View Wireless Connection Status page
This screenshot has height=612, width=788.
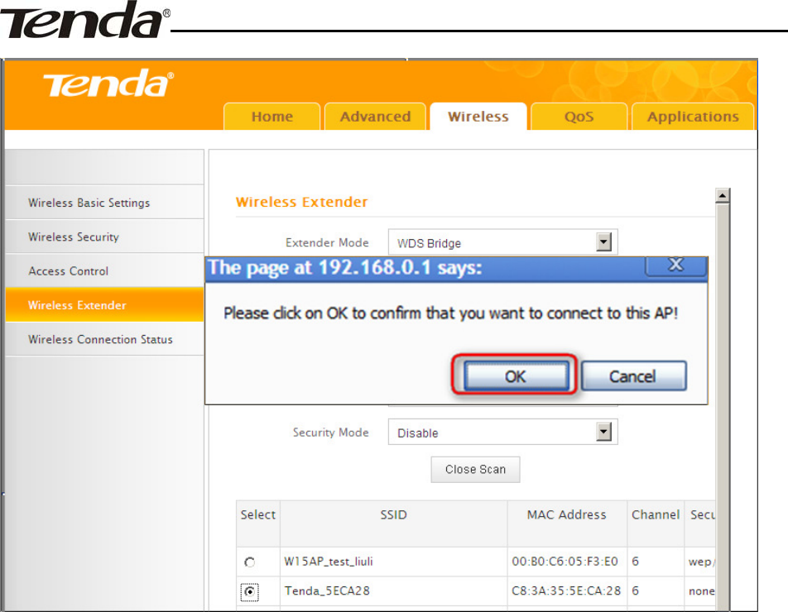104,339
